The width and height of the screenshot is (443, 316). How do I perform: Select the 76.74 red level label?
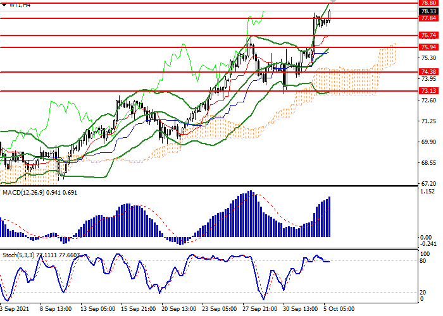(x=428, y=35)
